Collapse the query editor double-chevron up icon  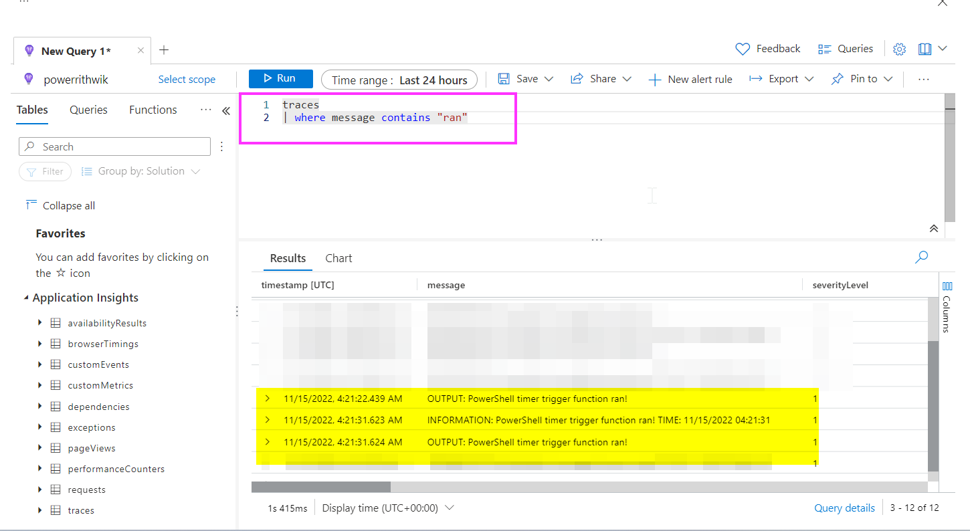[x=934, y=229]
